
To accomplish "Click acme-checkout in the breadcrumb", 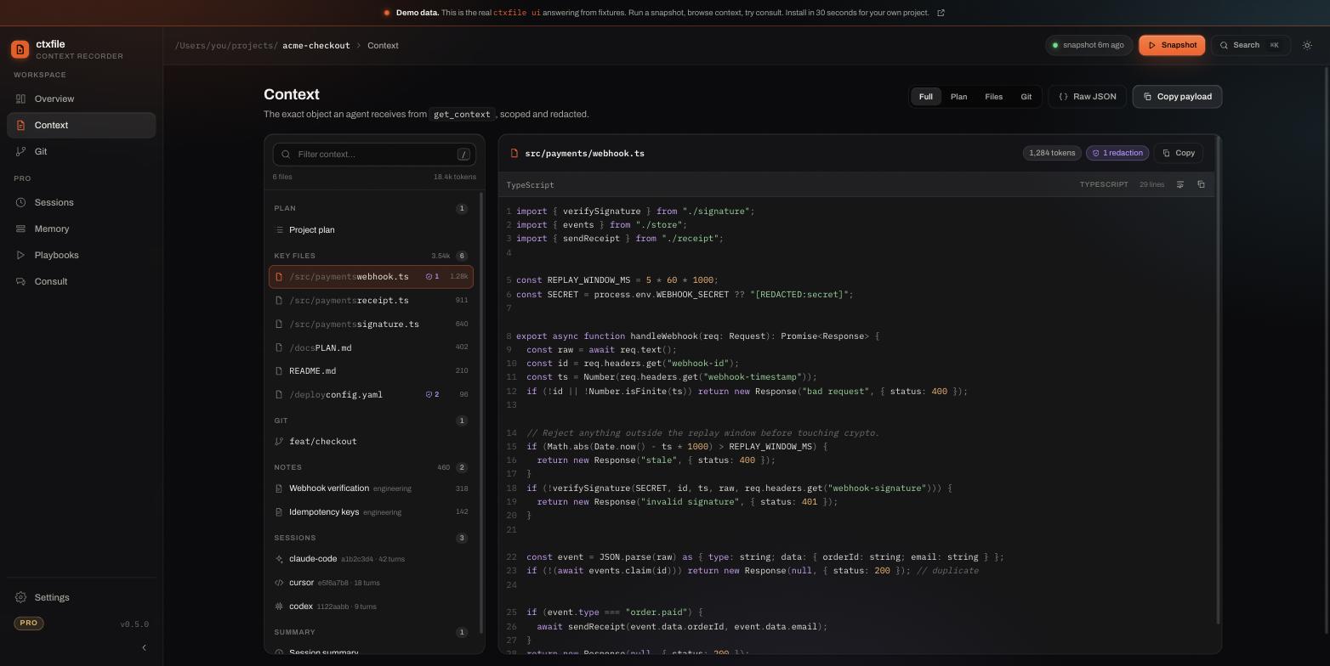I will click(x=316, y=46).
